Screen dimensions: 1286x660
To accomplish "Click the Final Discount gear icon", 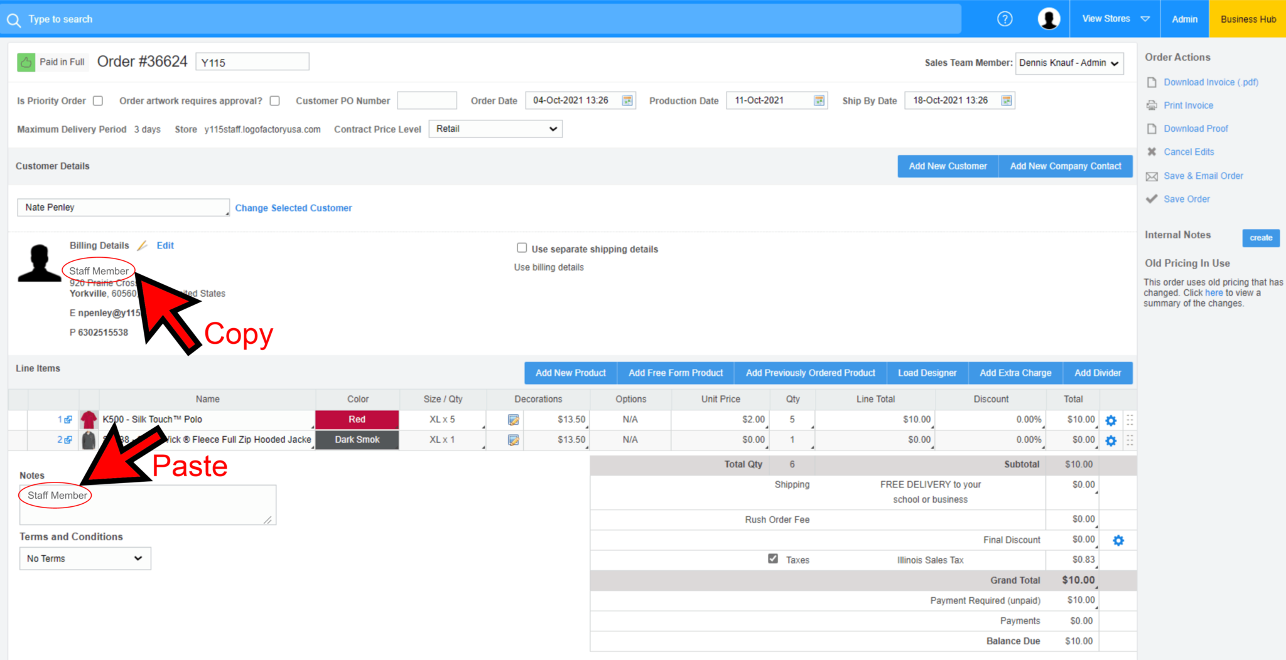I will 1118,540.
